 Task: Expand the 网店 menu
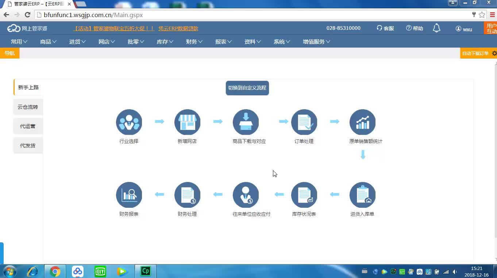click(x=107, y=41)
